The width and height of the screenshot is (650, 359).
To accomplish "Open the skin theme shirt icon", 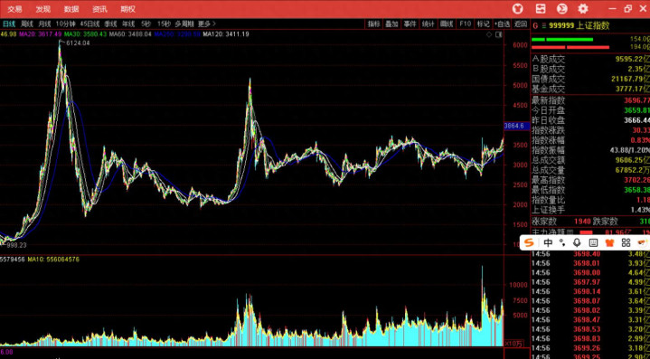I will [x=518, y=9].
